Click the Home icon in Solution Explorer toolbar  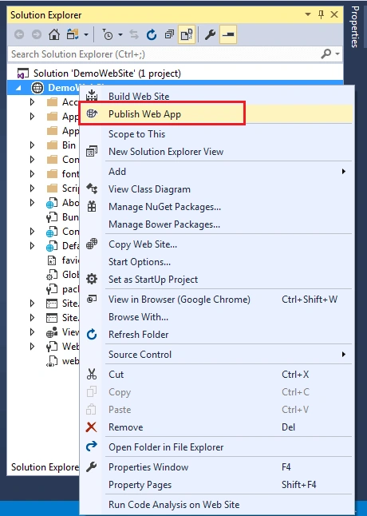point(54,34)
